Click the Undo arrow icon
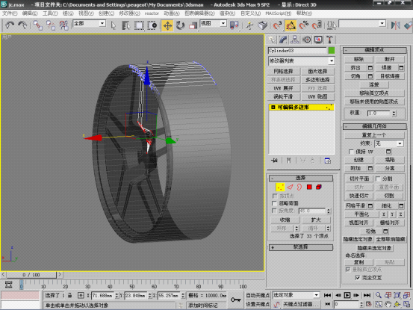 click(10, 25)
